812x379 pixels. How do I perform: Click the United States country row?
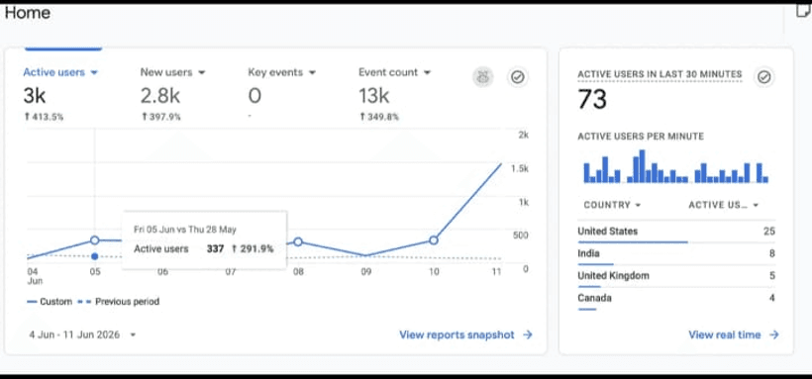676,233
